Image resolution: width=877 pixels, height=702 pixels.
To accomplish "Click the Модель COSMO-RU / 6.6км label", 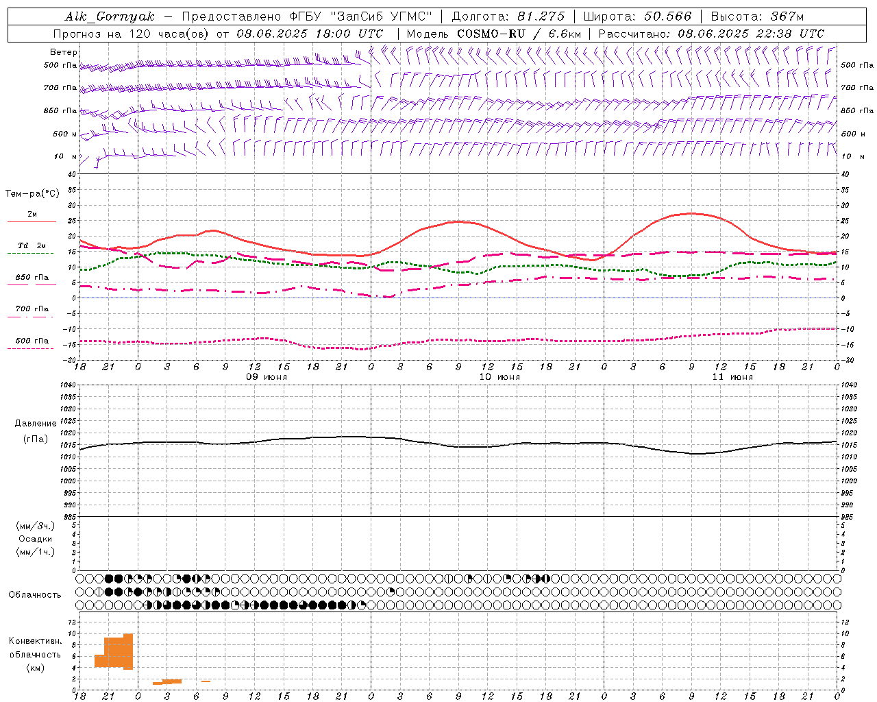I will [494, 34].
